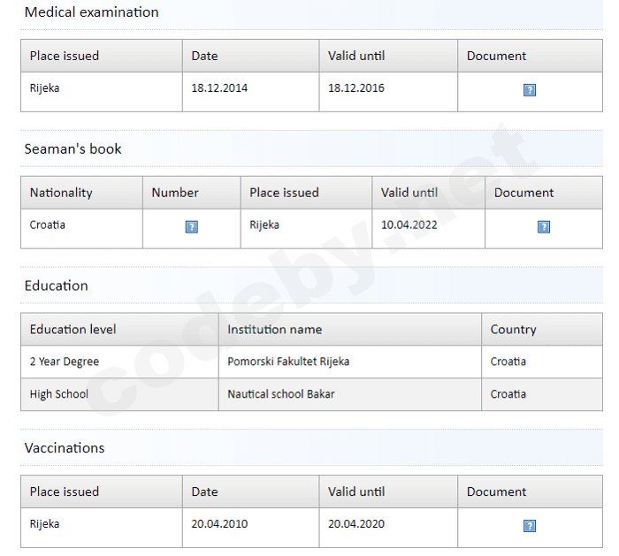This screenshot has height=556, width=619.
Task: Select the 20.04.2010 vaccination date cell
Action: tap(219, 524)
